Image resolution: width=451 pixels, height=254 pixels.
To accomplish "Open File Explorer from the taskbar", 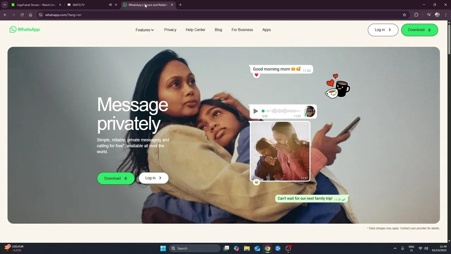I will [x=247, y=248].
